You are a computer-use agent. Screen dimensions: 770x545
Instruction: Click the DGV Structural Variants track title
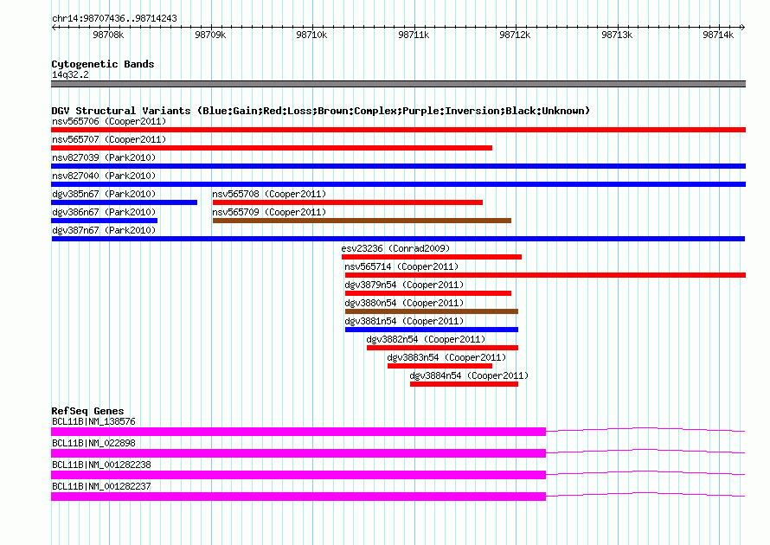click(x=320, y=111)
